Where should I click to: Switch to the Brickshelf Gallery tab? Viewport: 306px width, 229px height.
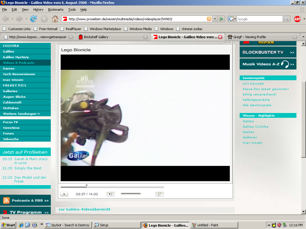tap(112, 37)
